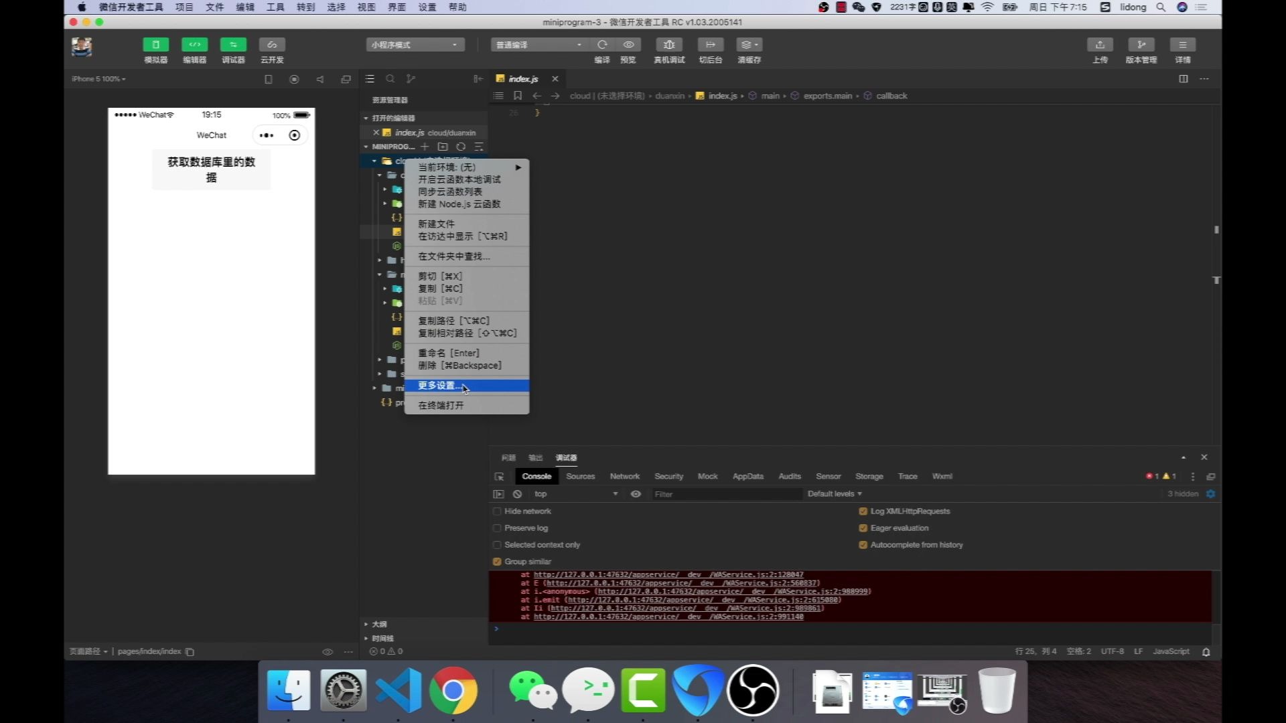The width and height of the screenshot is (1286, 723).
Task: Expand the 当前环境 submenu arrow
Action: [518, 167]
